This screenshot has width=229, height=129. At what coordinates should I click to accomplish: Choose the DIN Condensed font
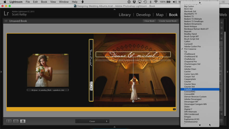[x=200, y=114]
